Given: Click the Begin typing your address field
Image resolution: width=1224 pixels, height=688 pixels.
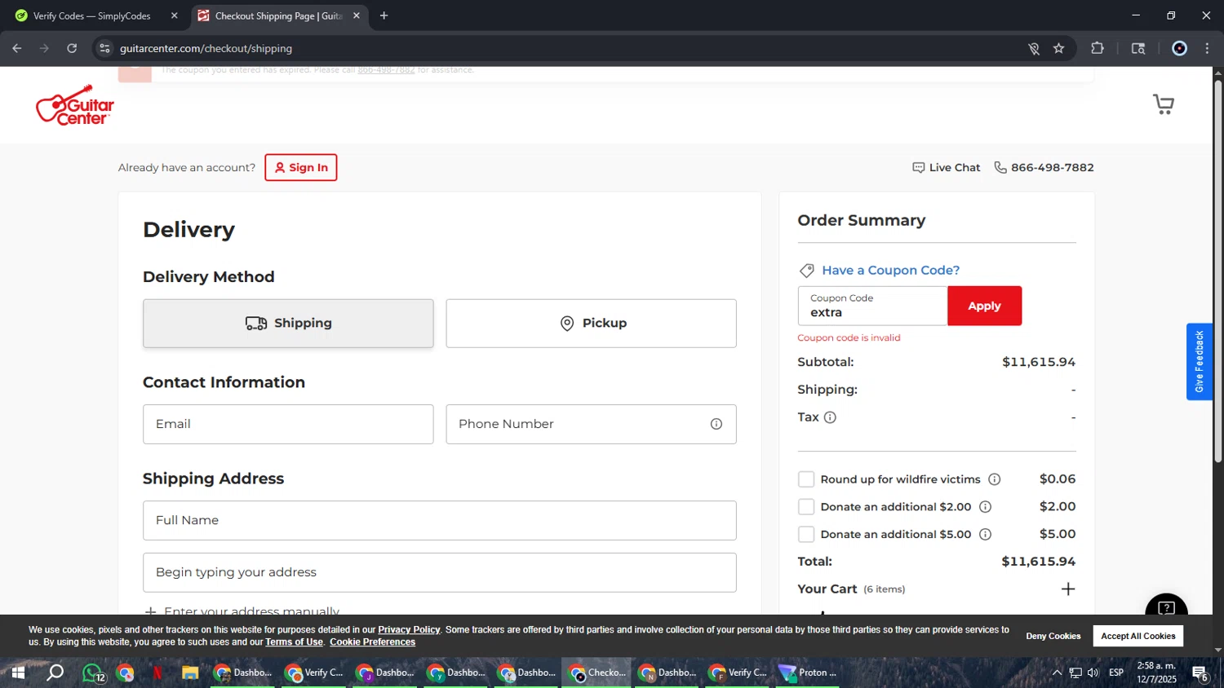Looking at the screenshot, I should [439, 573].
